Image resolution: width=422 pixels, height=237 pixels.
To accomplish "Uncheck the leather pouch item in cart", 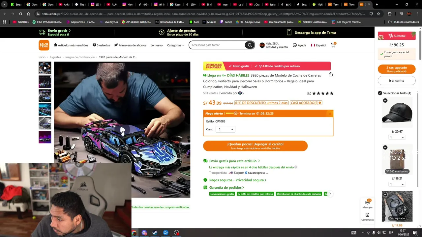I will 385,147.
